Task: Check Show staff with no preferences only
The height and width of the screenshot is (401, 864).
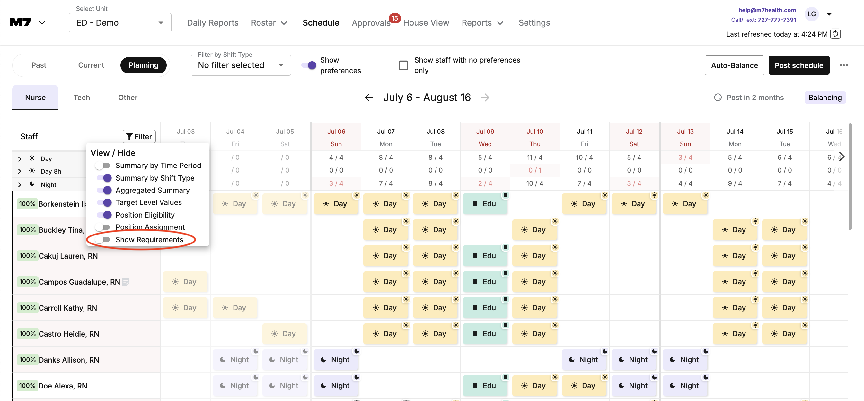Action: coord(403,65)
